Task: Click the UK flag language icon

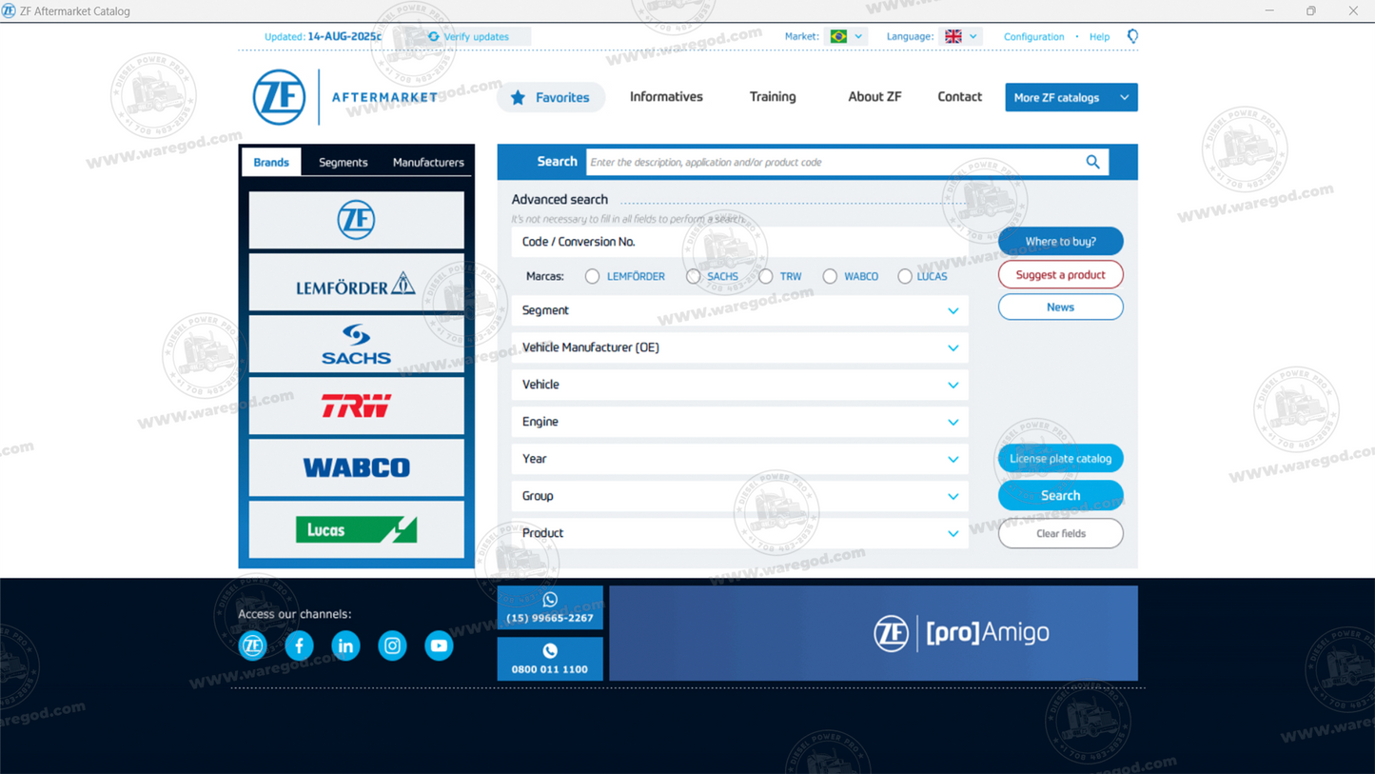Action: pos(953,36)
